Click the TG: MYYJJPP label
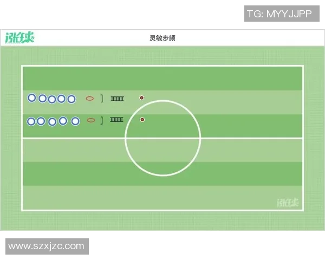325x260 pixels. 282,14
